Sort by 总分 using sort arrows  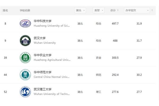[x=118, y=10]
